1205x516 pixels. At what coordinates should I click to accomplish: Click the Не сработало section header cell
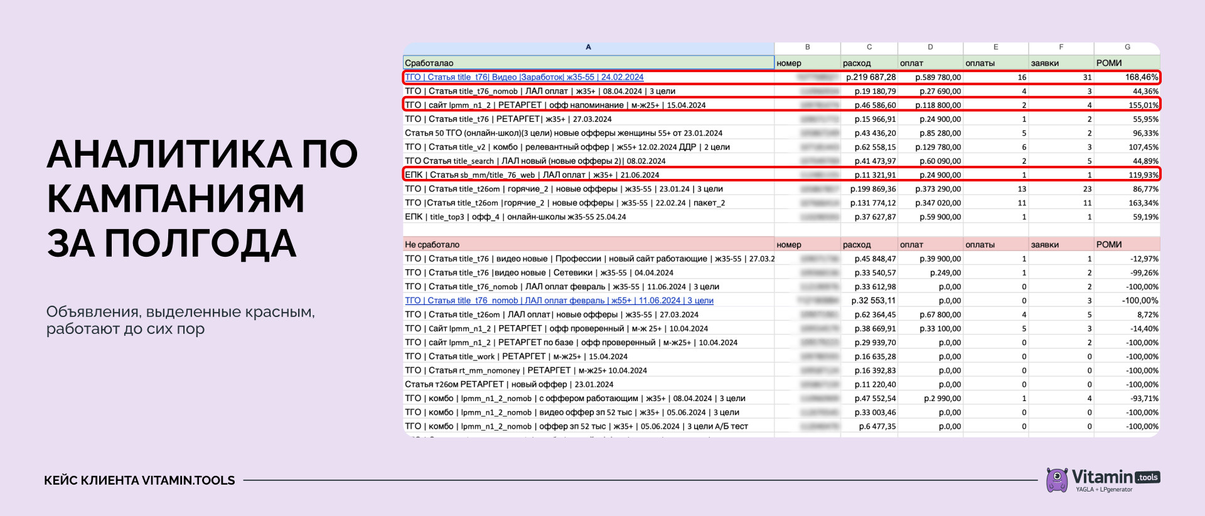click(x=588, y=245)
